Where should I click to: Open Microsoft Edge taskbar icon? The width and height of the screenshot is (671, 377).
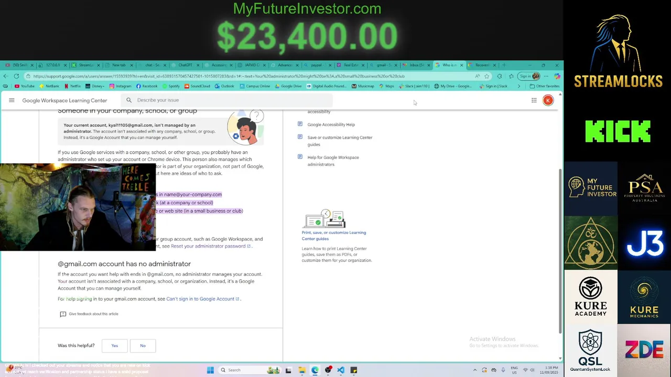point(315,370)
